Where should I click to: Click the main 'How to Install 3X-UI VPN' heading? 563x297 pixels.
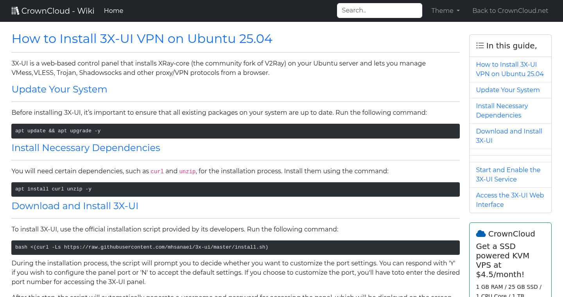pyautogui.click(x=142, y=39)
